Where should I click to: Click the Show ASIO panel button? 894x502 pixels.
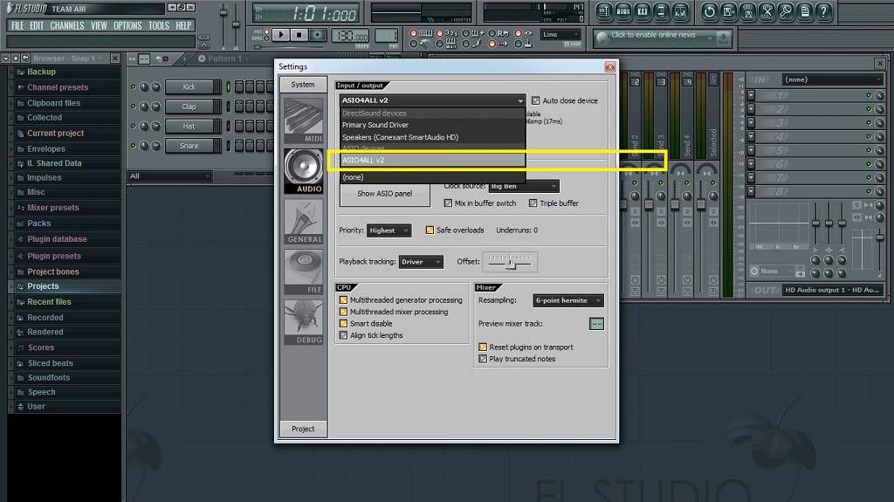(385, 194)
